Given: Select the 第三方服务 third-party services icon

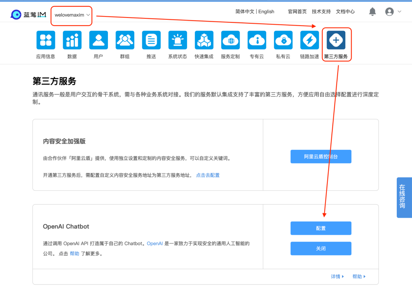Looking at the screenshot, I should pyautogui.click(x=336, y=40).
